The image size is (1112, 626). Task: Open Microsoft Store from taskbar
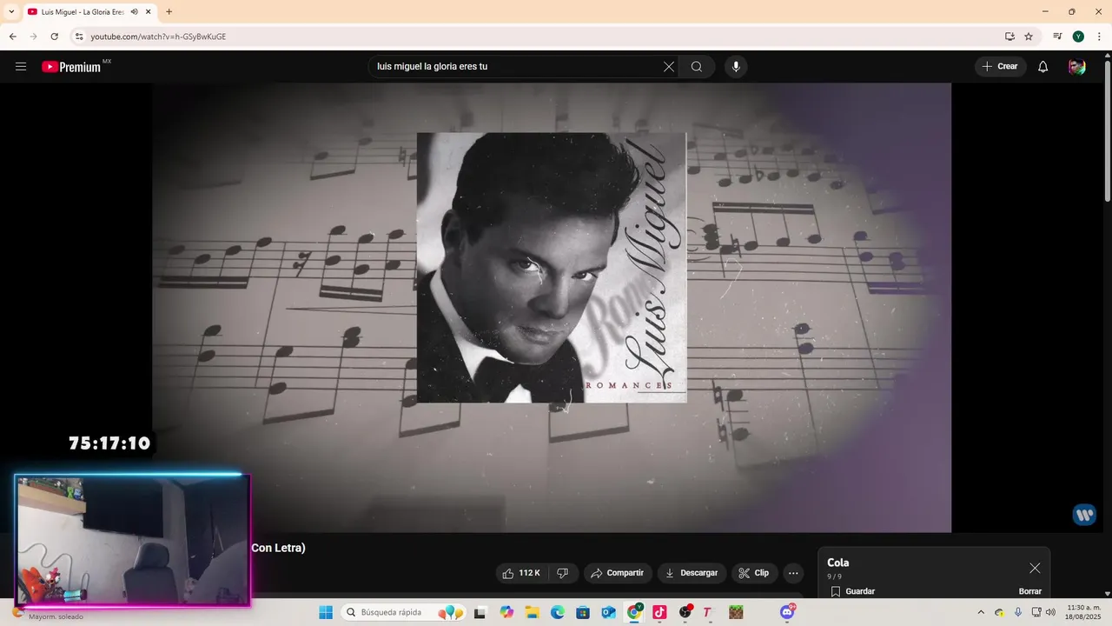coord(583,612)
